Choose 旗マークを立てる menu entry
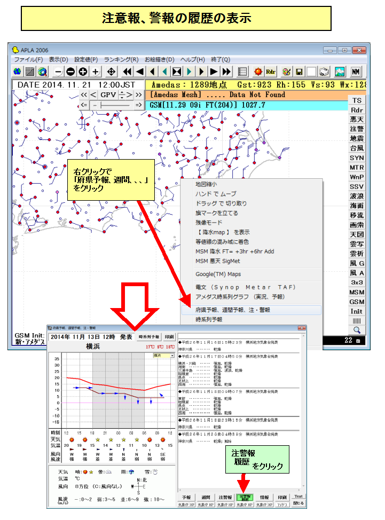Image resolution: width=385 pixels, height=520 pixels. (252, 213)
